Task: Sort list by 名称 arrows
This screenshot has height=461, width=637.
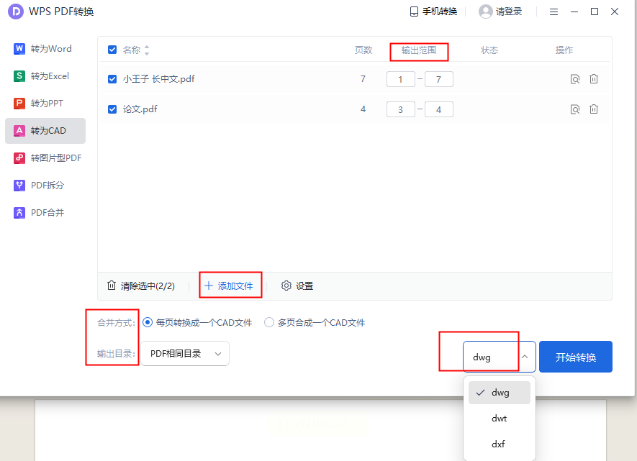Action: tap(147, 50)
